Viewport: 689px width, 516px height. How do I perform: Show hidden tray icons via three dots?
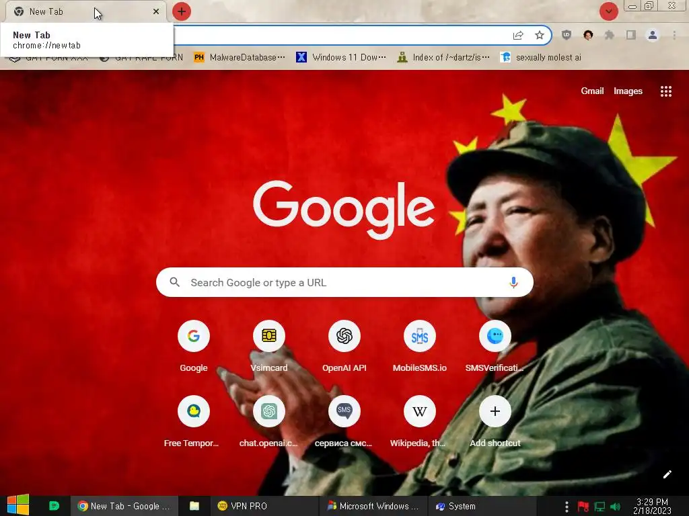point(567,507)
